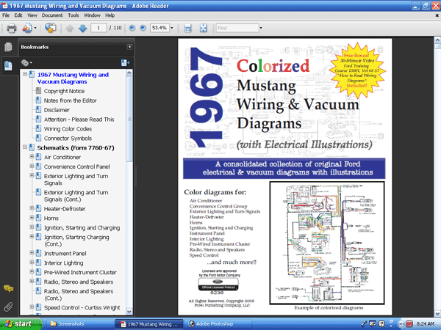
Task: Click the globe web conference icon
Action: 50,28
